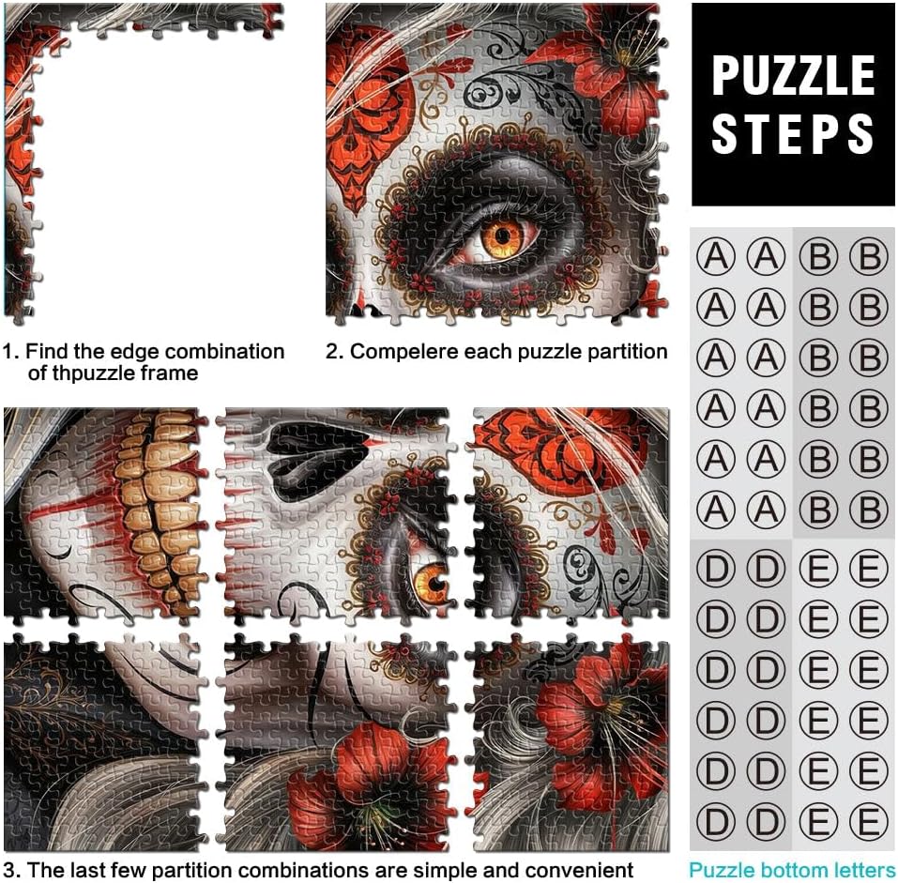Viewport: 898px width, 883px height.
Task: Select the circled E at the grid's bottom-right corner
Action: (869, 822)
